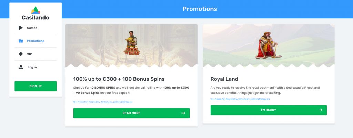Image resolution: width=353 pixels, height=138 pixels.
Task: Click the welcome bonus offer heading
Action: pos(119,79)
